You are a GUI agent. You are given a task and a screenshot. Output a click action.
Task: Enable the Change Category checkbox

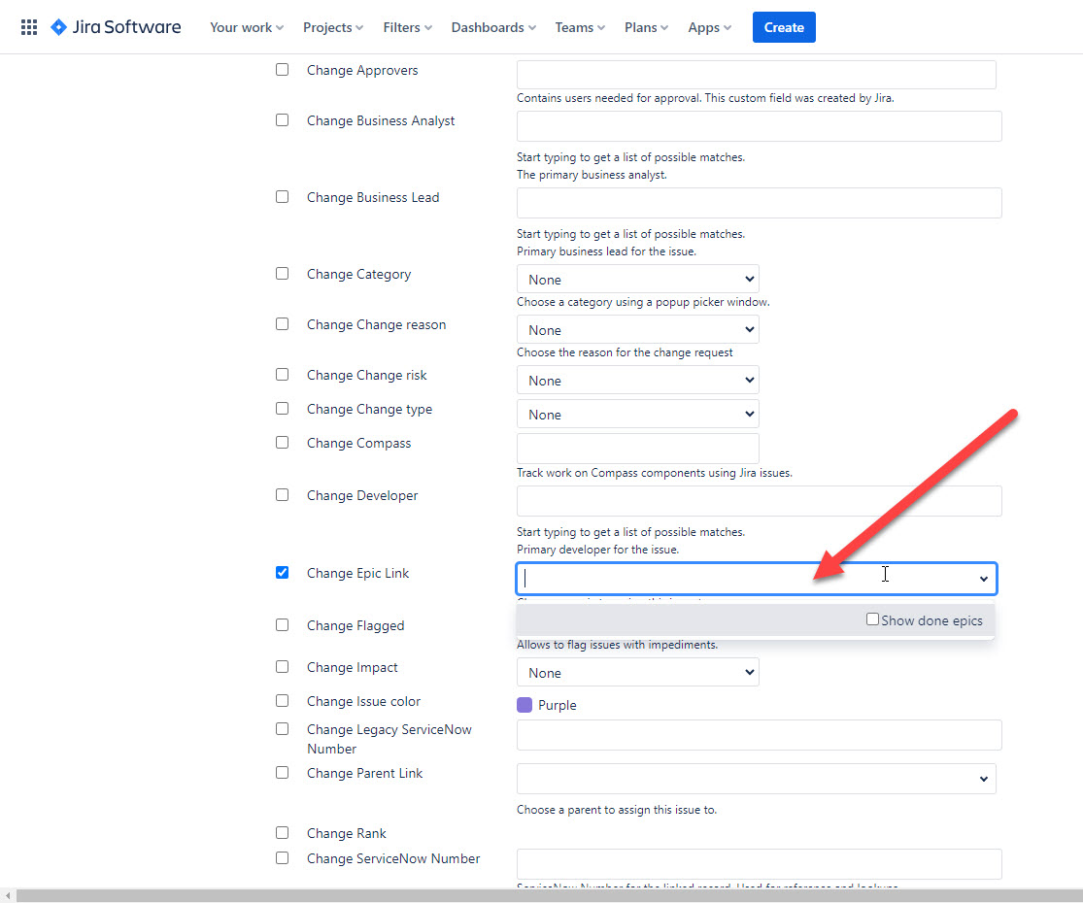282,274
